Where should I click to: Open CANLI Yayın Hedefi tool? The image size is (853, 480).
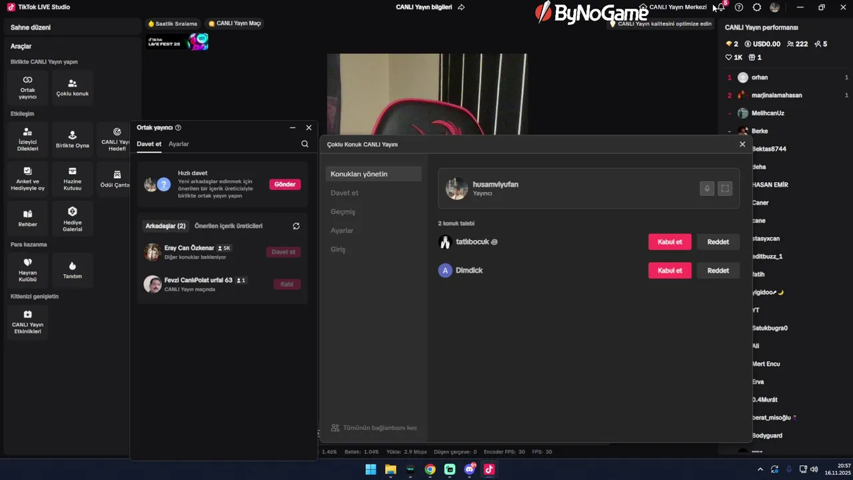[x=117, y=139]
